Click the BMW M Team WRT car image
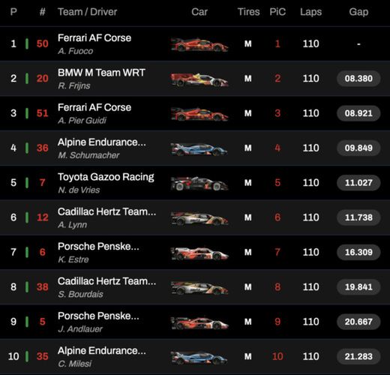The image size is (390, 375). pyautogui.click(x=199, y=79)
